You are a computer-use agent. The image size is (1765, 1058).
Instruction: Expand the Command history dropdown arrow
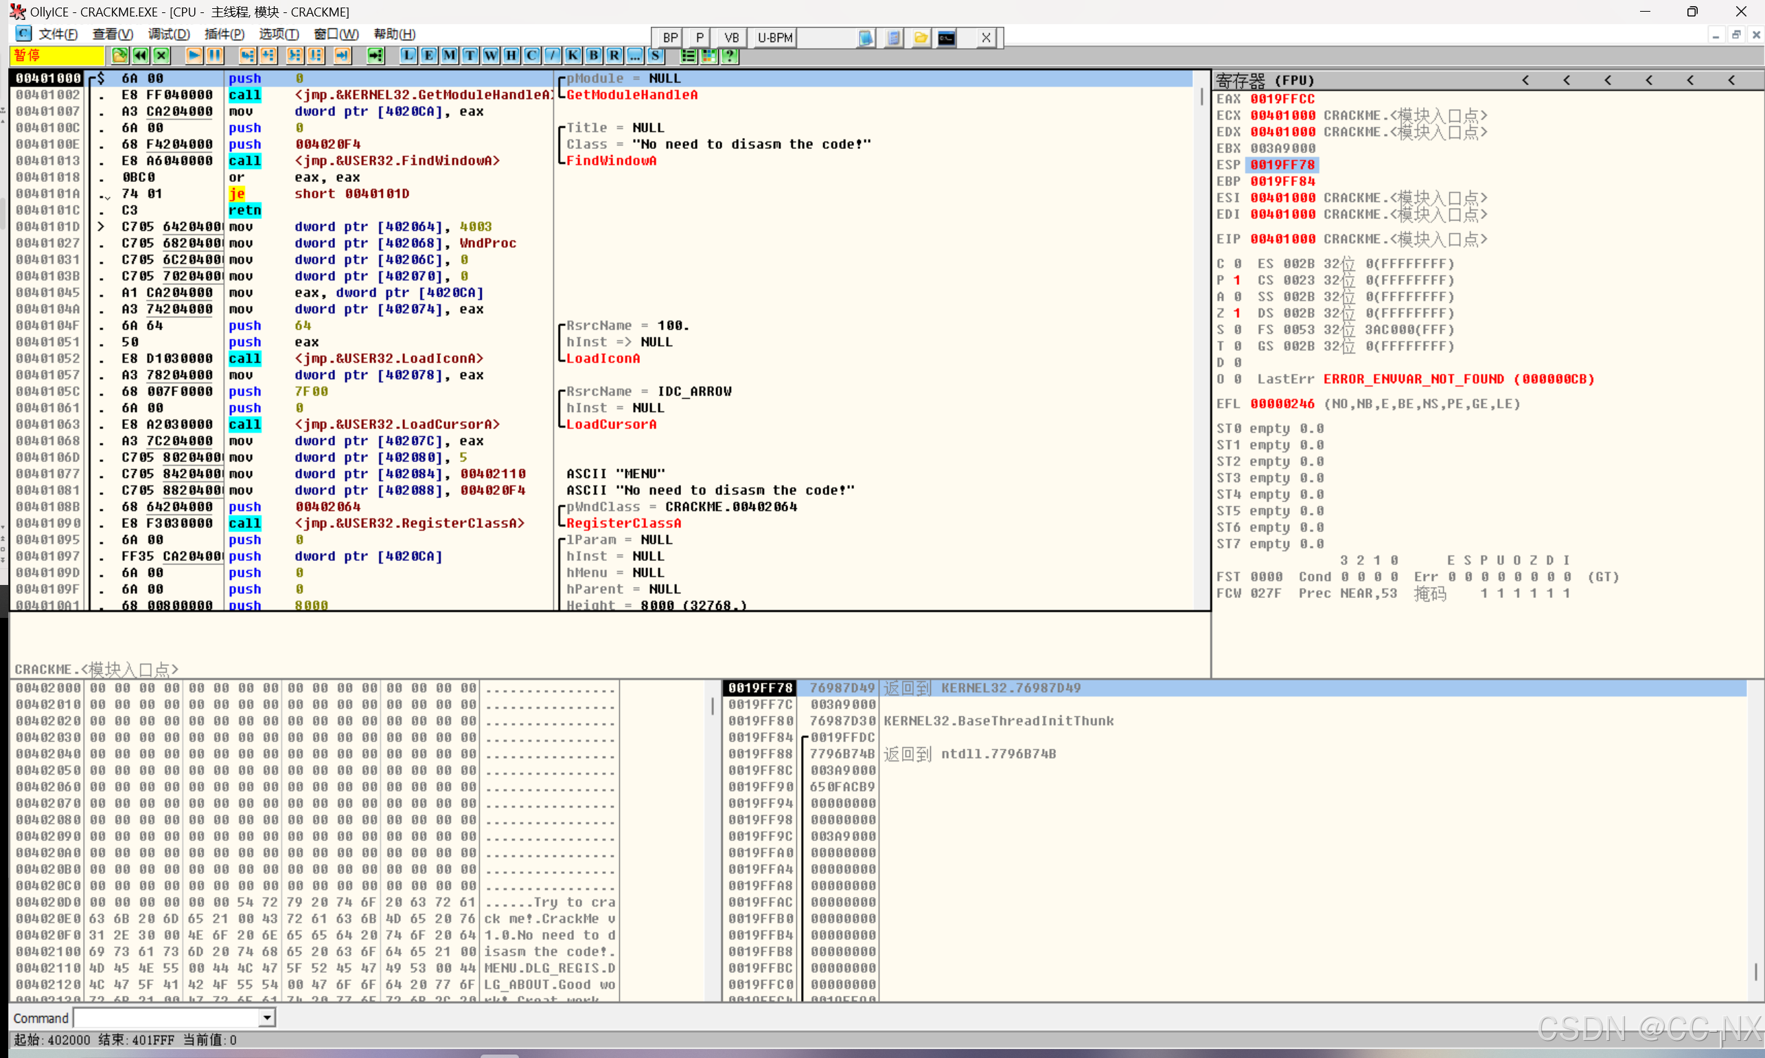(267, 1017)
